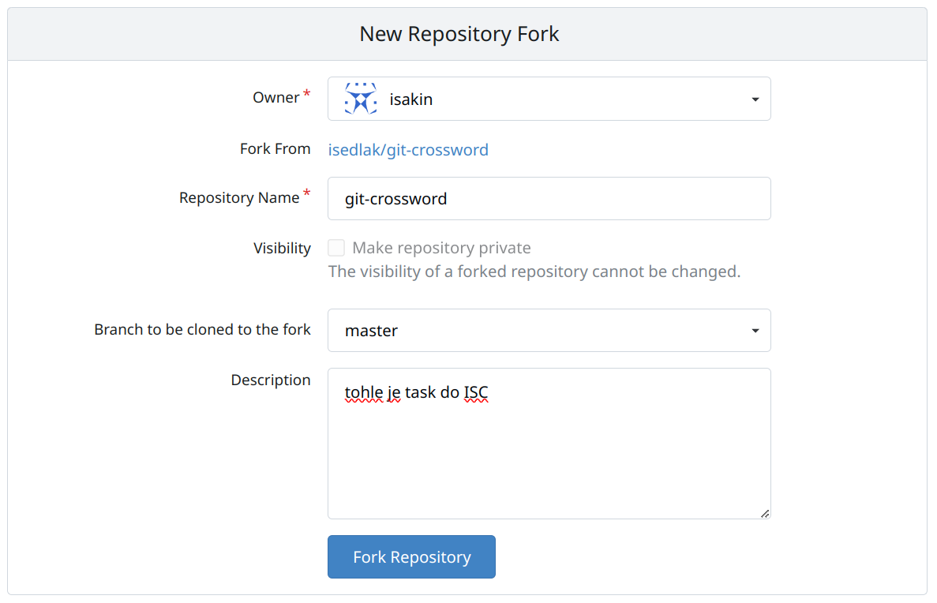The image size is (937, 603).
Task: Click the isakin owner avatar icon
Action: click(x=360, y=99)
